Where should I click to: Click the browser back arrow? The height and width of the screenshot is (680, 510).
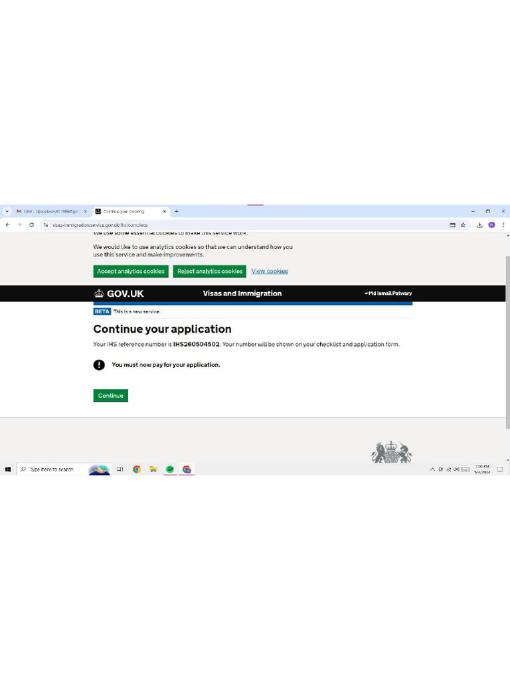[8, 225]
